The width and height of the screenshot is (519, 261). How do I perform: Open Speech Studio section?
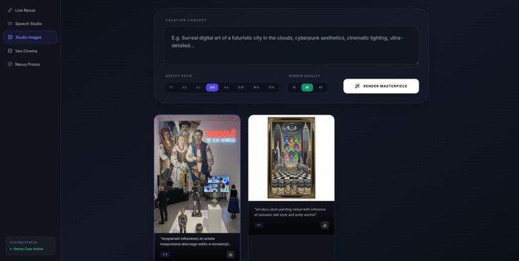click(30, 23)
